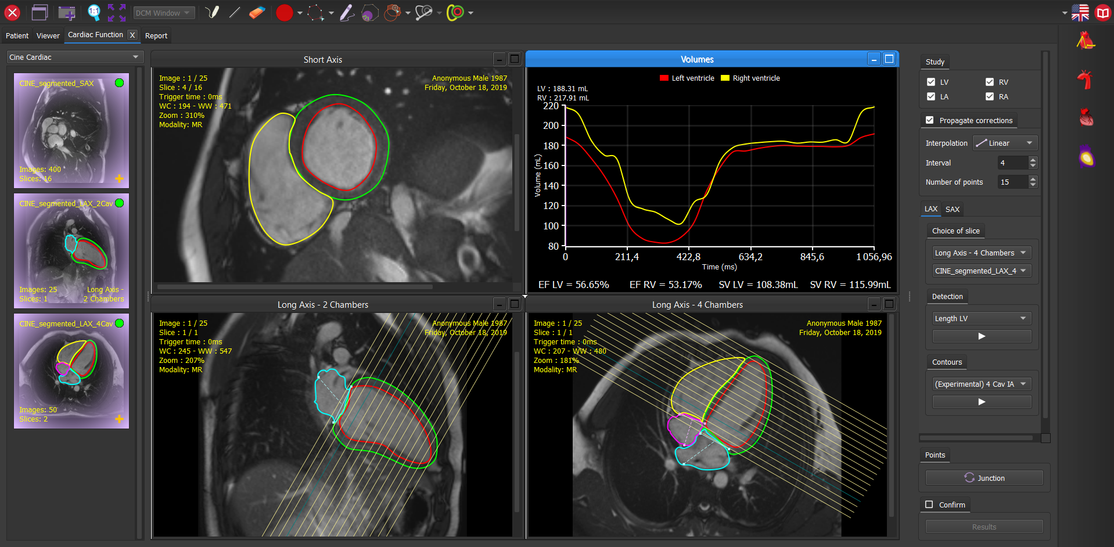
Task: Open the aorta module in sidebar
Action: click(1085, 80)
